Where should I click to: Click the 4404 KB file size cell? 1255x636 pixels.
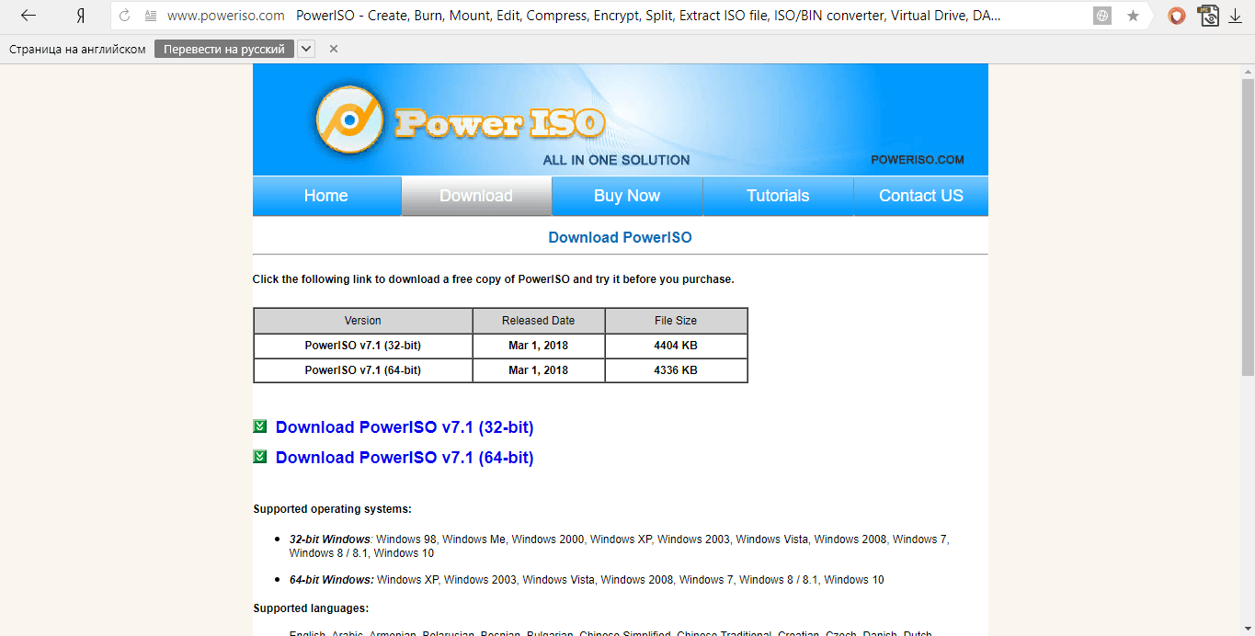pyautogui.click(x=676, y=346)
